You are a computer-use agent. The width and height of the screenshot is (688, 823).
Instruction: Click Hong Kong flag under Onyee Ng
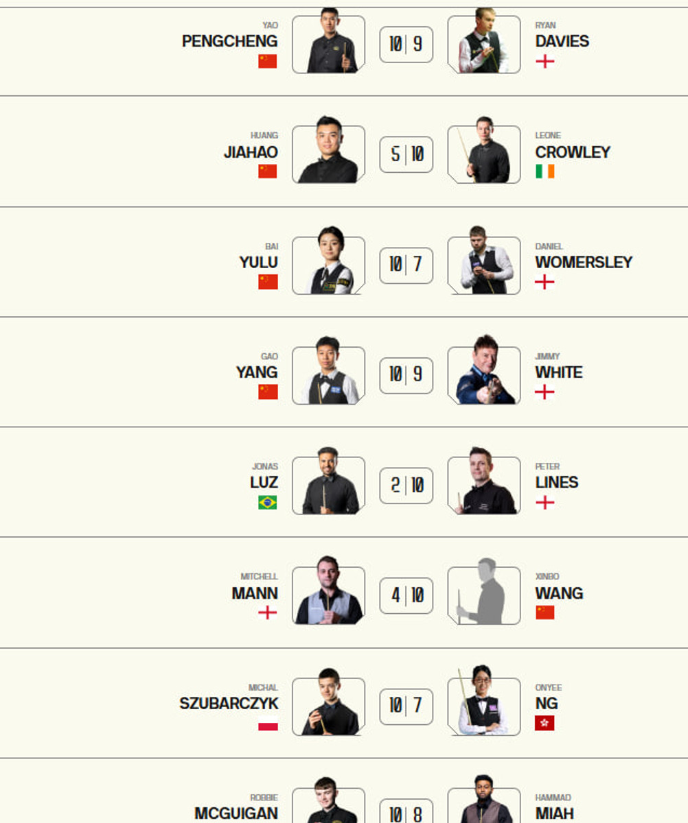pyautogui.click(x=544, y=723)
